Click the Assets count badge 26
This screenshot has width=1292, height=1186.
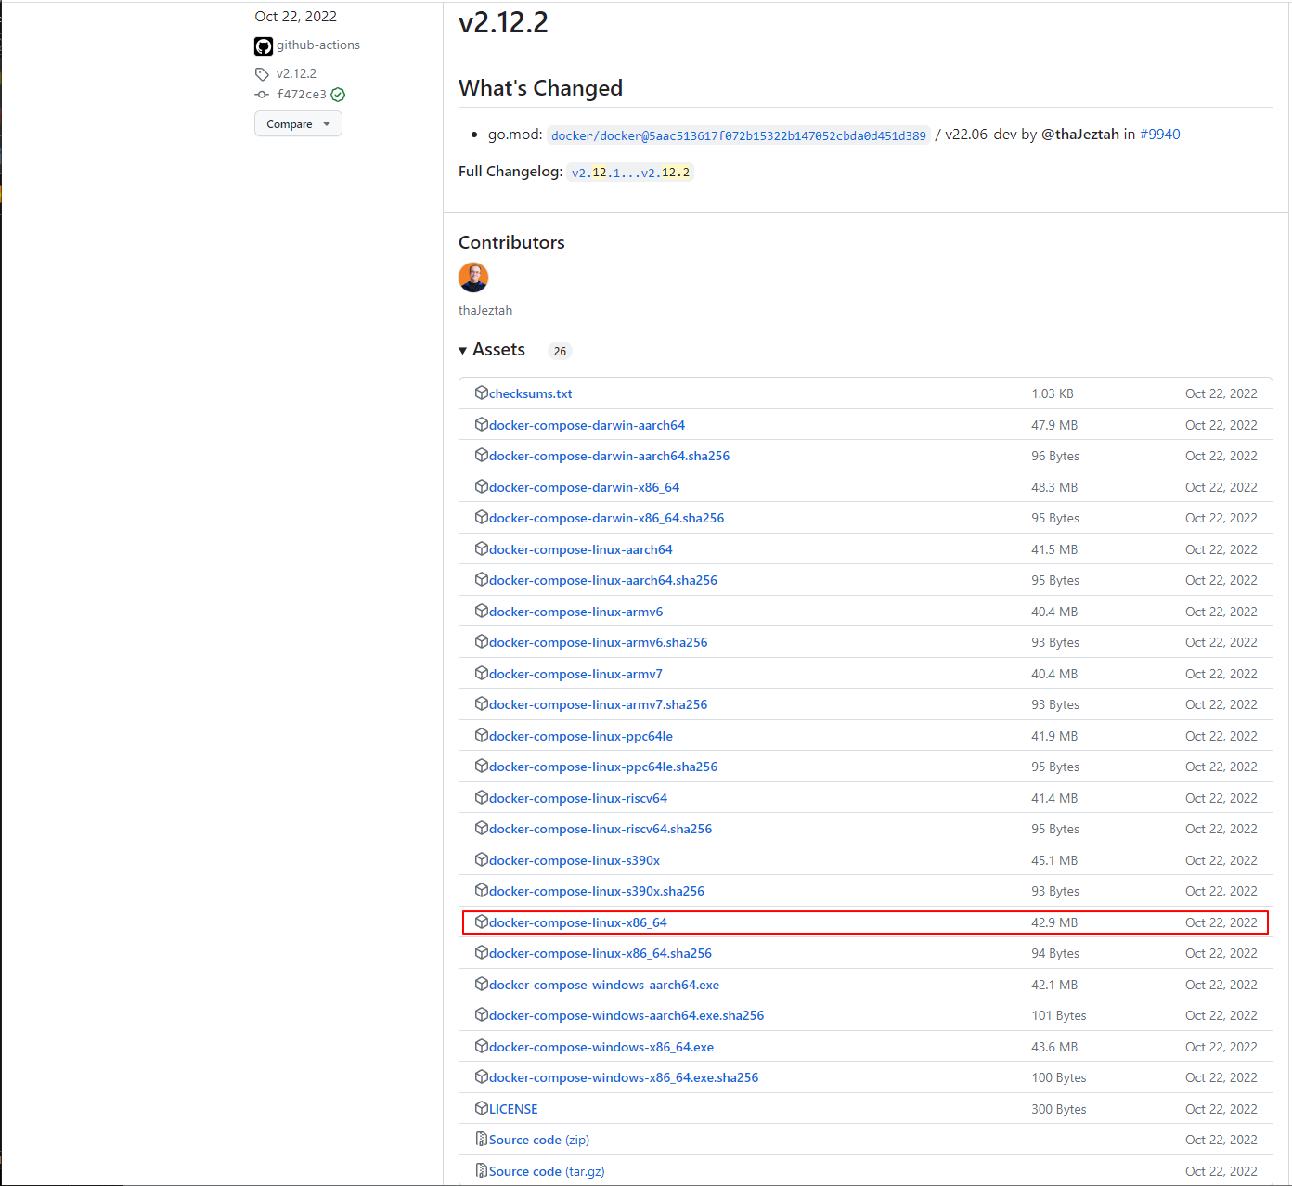tap(560, 351)
